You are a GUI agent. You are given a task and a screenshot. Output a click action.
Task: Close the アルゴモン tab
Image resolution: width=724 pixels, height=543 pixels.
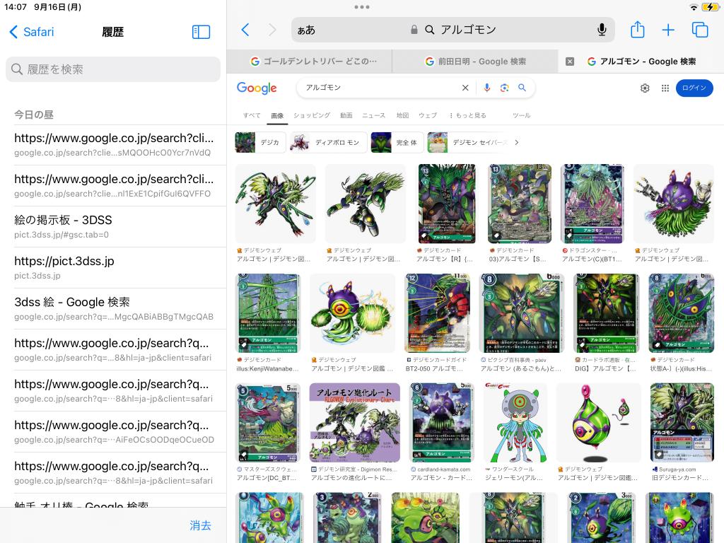570,62
